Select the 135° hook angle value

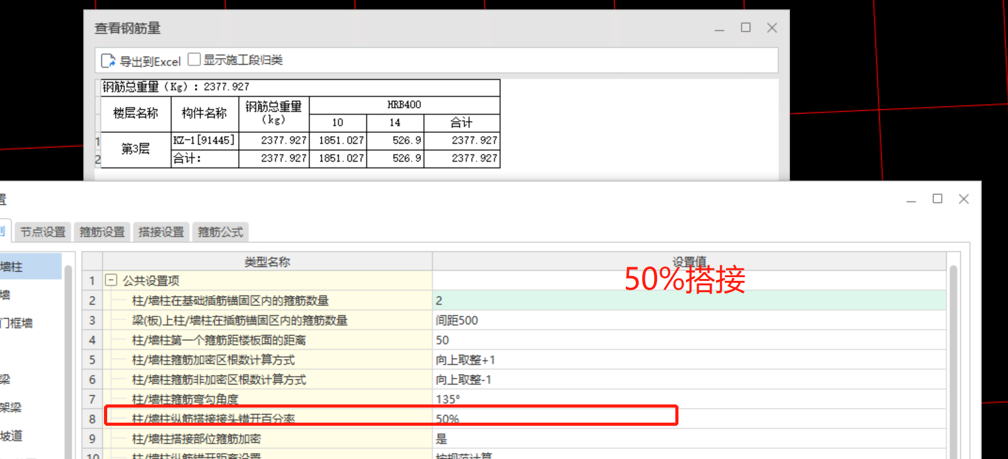(689, 399)
